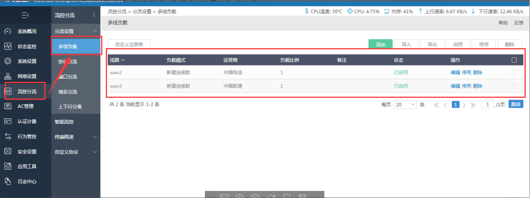Tick the wan3 row checkbox
The height and width of the screenshot is (198, 530).
click(x=514, y=86)
